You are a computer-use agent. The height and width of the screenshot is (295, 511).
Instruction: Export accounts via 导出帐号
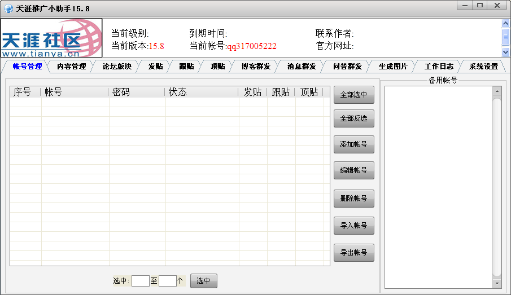354,253
